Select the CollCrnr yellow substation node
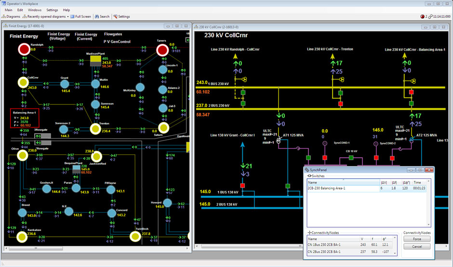This screenshot has height=267, width=453. 23,82
